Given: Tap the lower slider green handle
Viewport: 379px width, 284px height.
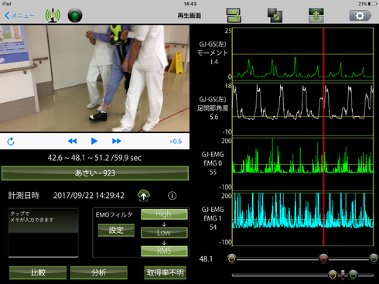Looking at the screenshot, I should [353, 275].
